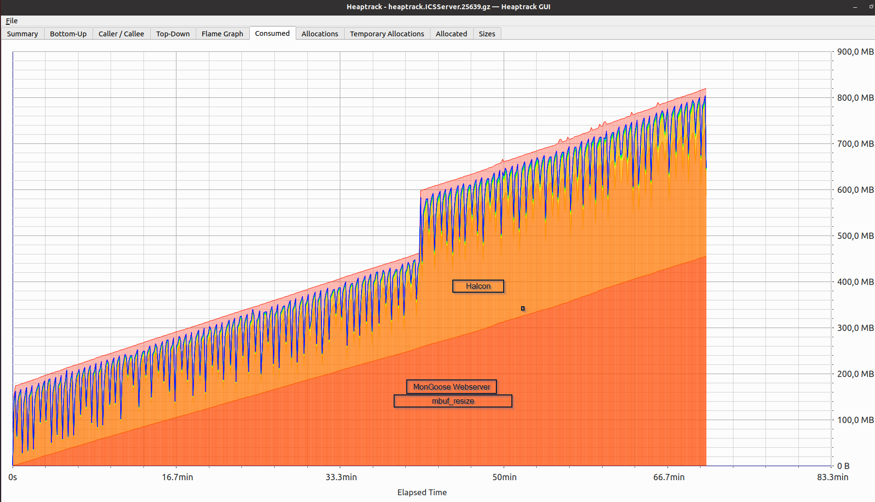Viewport: 875px width, 502px height.
Task: View the Top-Down tab
Action: point(173,33)
